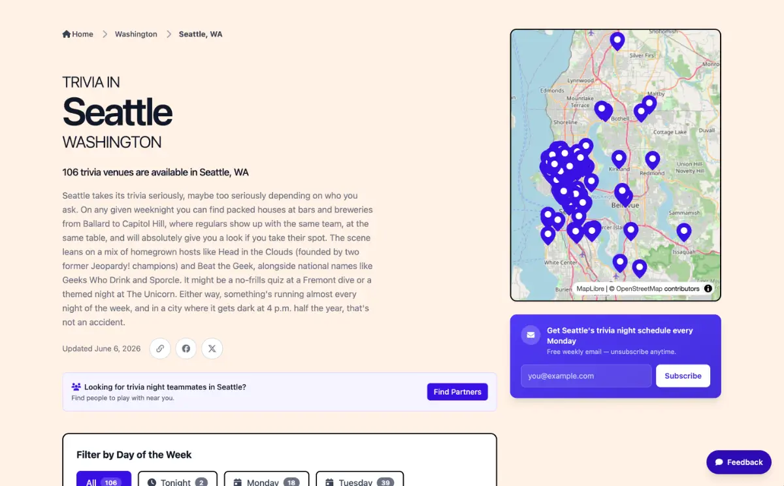
Task: Filter venues by Tonight
Action: click(177, 479)
